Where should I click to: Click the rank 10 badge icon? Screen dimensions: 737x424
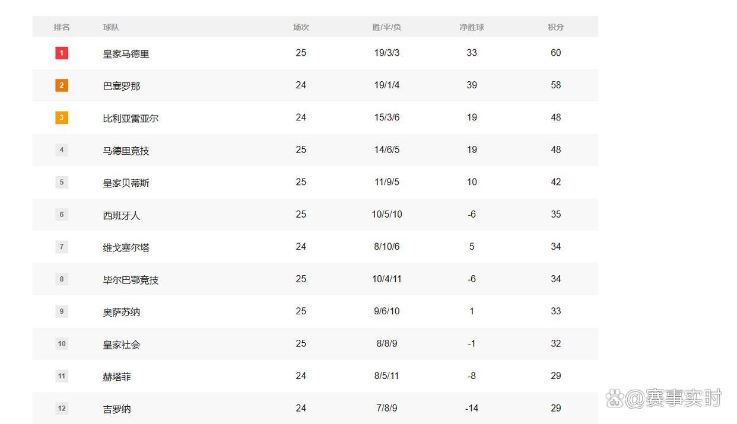[x=62, y=344]
